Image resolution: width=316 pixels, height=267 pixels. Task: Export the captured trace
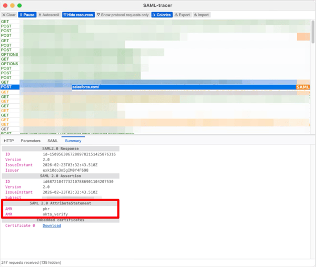(182, 15)
